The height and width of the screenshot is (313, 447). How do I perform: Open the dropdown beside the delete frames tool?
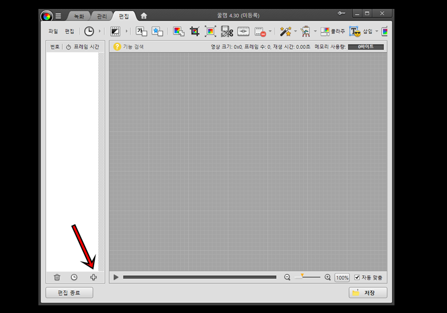click(x=270, y=31)
